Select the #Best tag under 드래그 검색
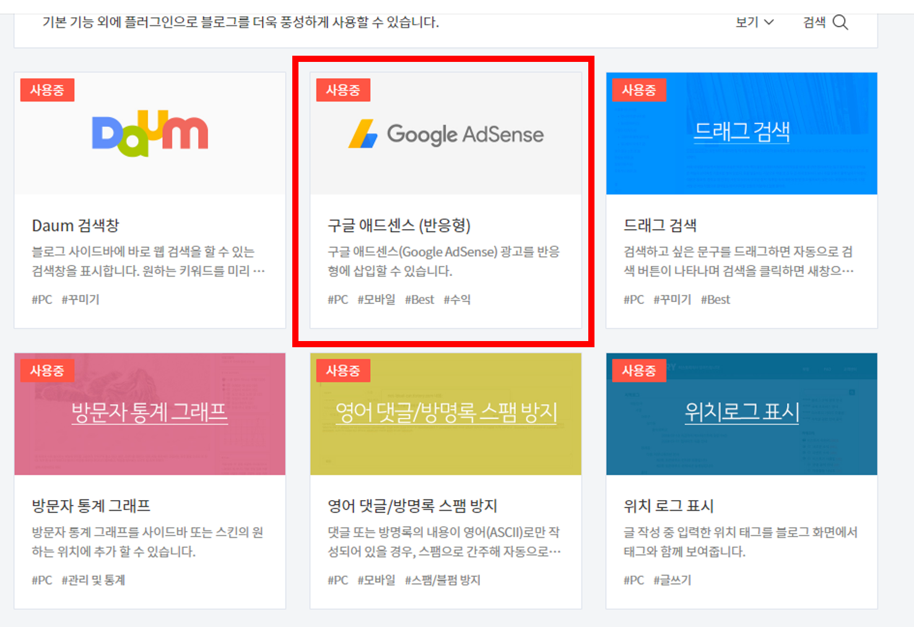This screenshot has height=627, width=914. click(x=716, y=300)
